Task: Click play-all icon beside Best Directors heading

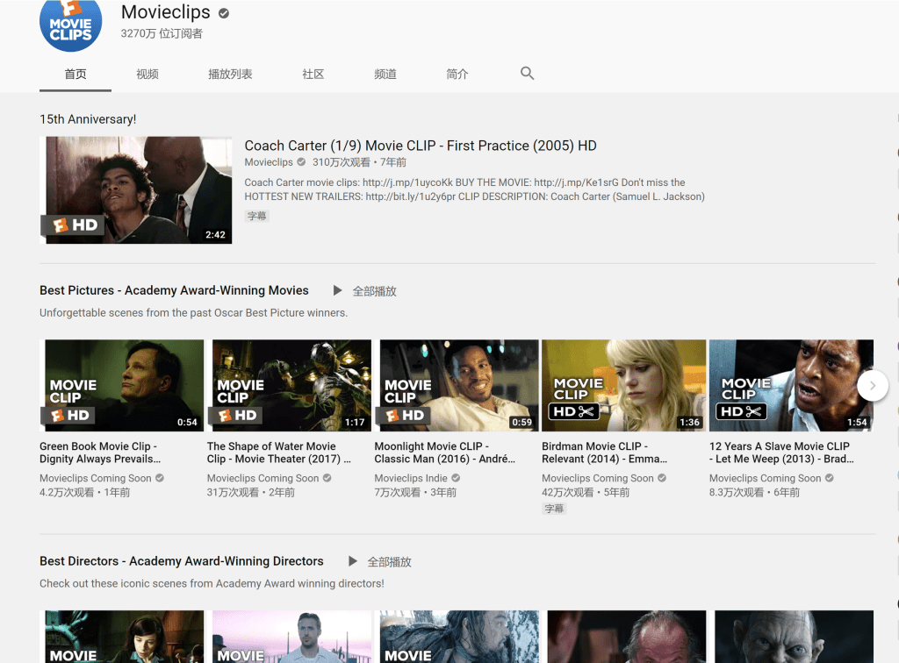Action: (x=352, y=561)
